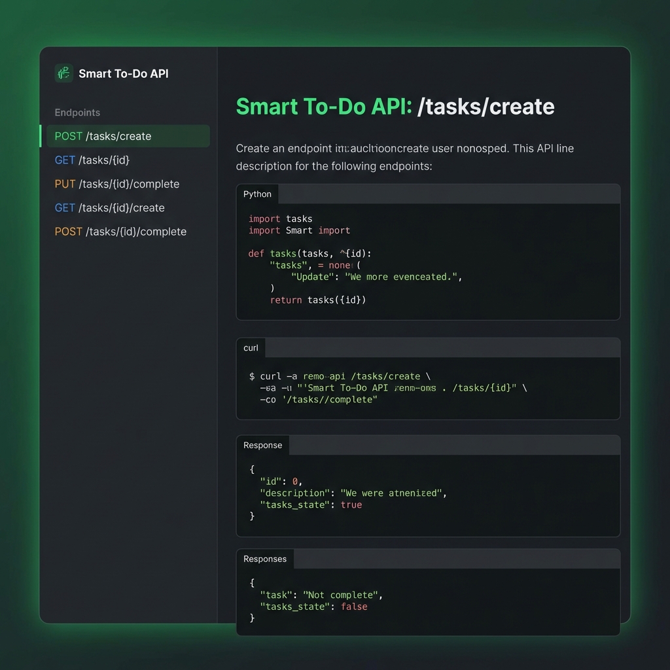Click the Endpoints section header

tap(77, 113)
